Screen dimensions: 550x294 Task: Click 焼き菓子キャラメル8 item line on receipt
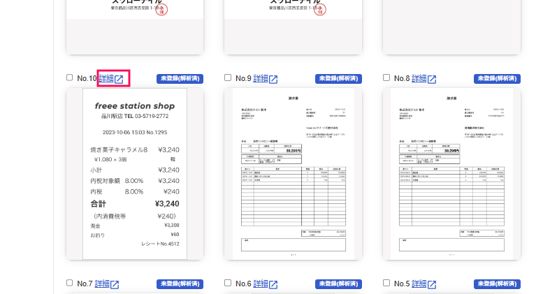tap(135, 150)
